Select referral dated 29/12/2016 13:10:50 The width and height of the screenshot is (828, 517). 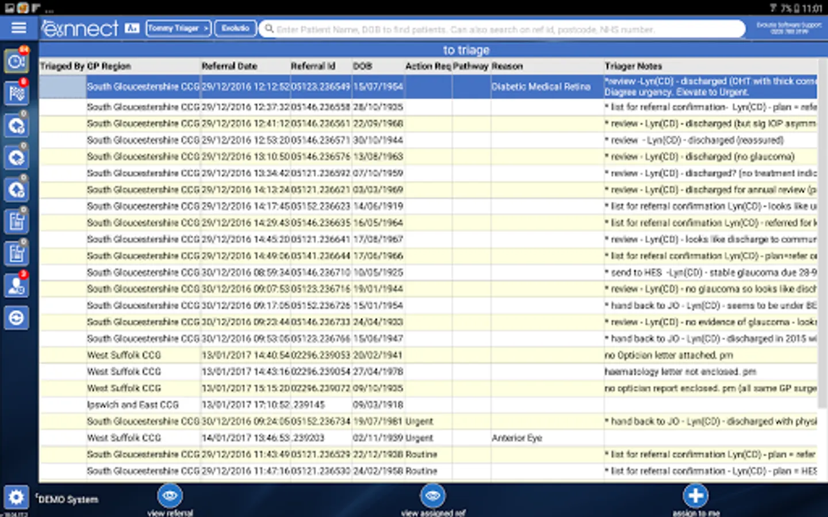[246, 157]
